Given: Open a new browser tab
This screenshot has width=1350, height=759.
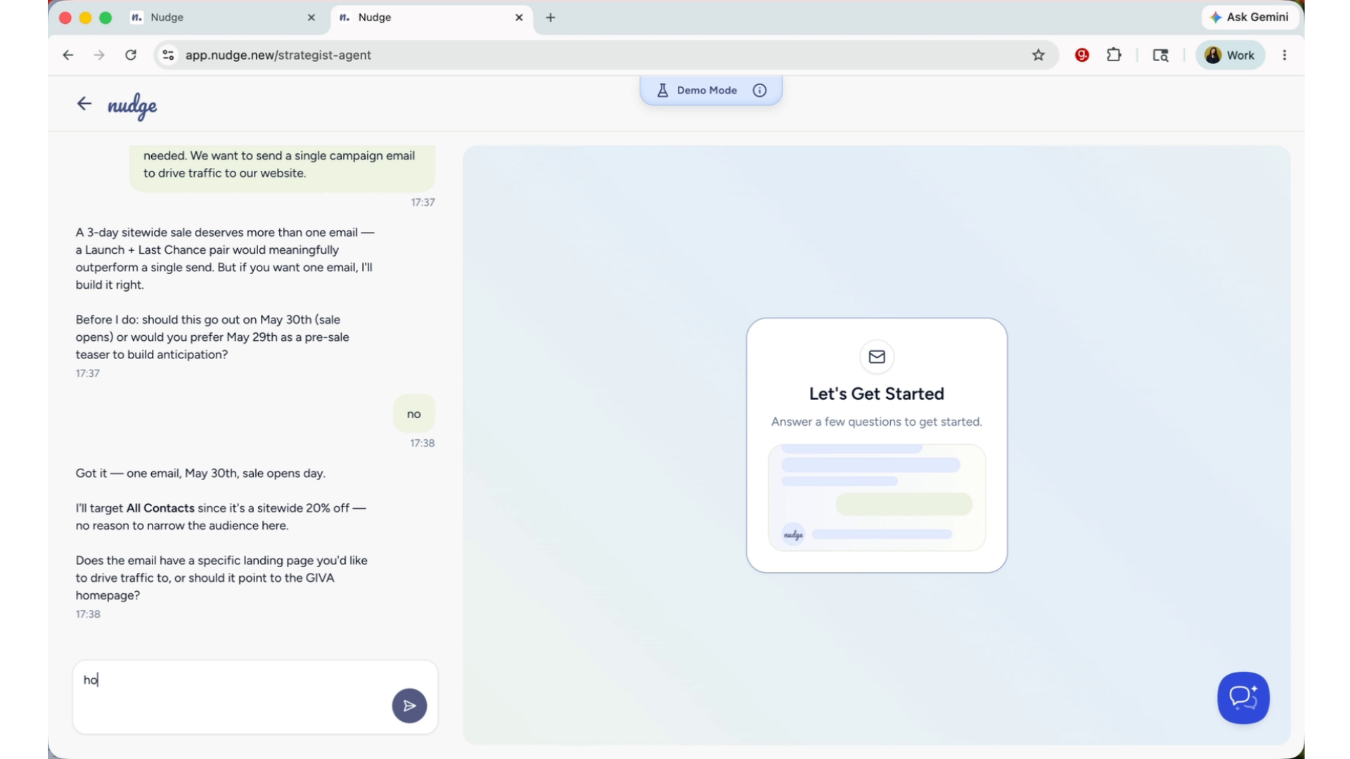Looking at the screenshot, I should [x=551, y=18].
